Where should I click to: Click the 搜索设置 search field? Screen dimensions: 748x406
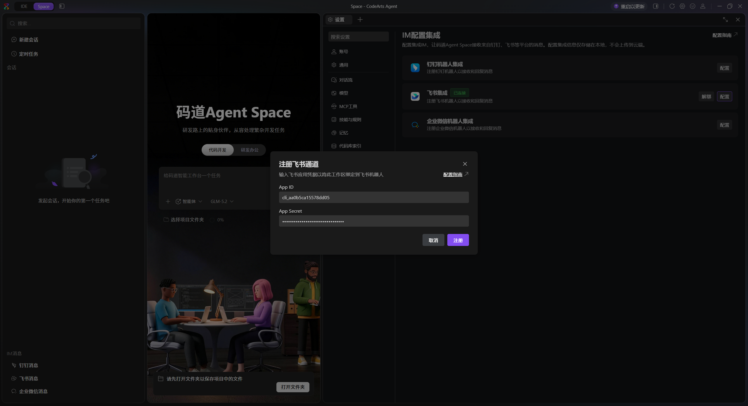click(x=359, y=37)
